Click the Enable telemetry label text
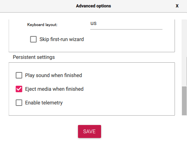The height and width of the screenshot is (143, 187). click(x=44, y=103)
